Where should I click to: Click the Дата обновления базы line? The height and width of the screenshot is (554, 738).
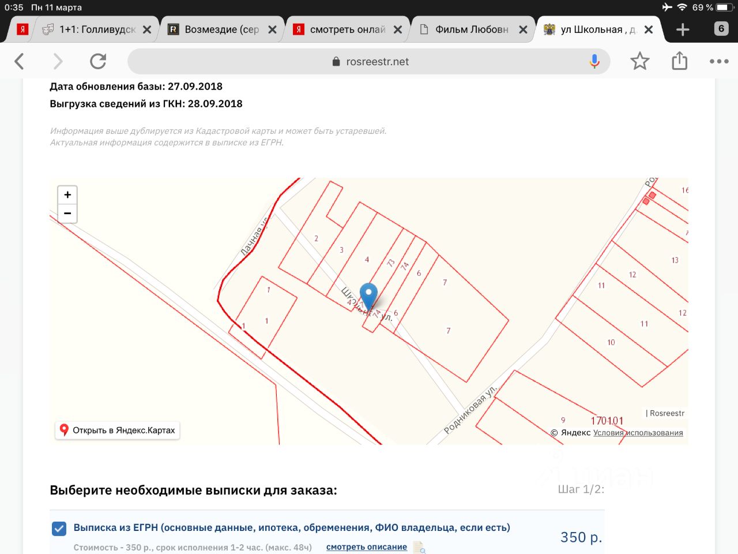click(136, 87)
